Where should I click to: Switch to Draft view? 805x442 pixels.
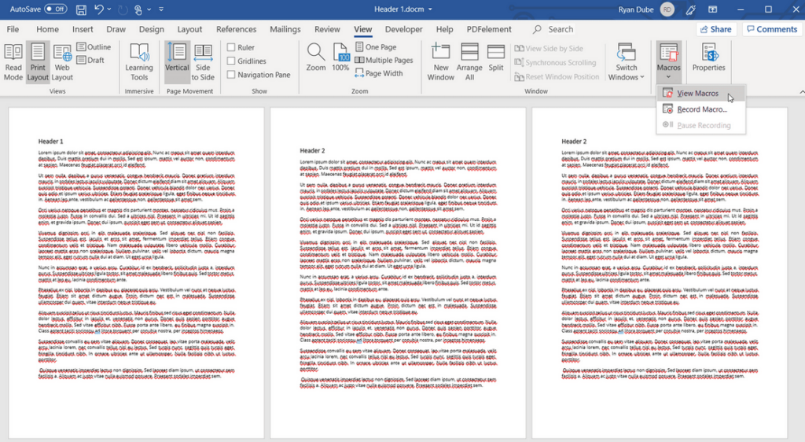tap(91, 60)
